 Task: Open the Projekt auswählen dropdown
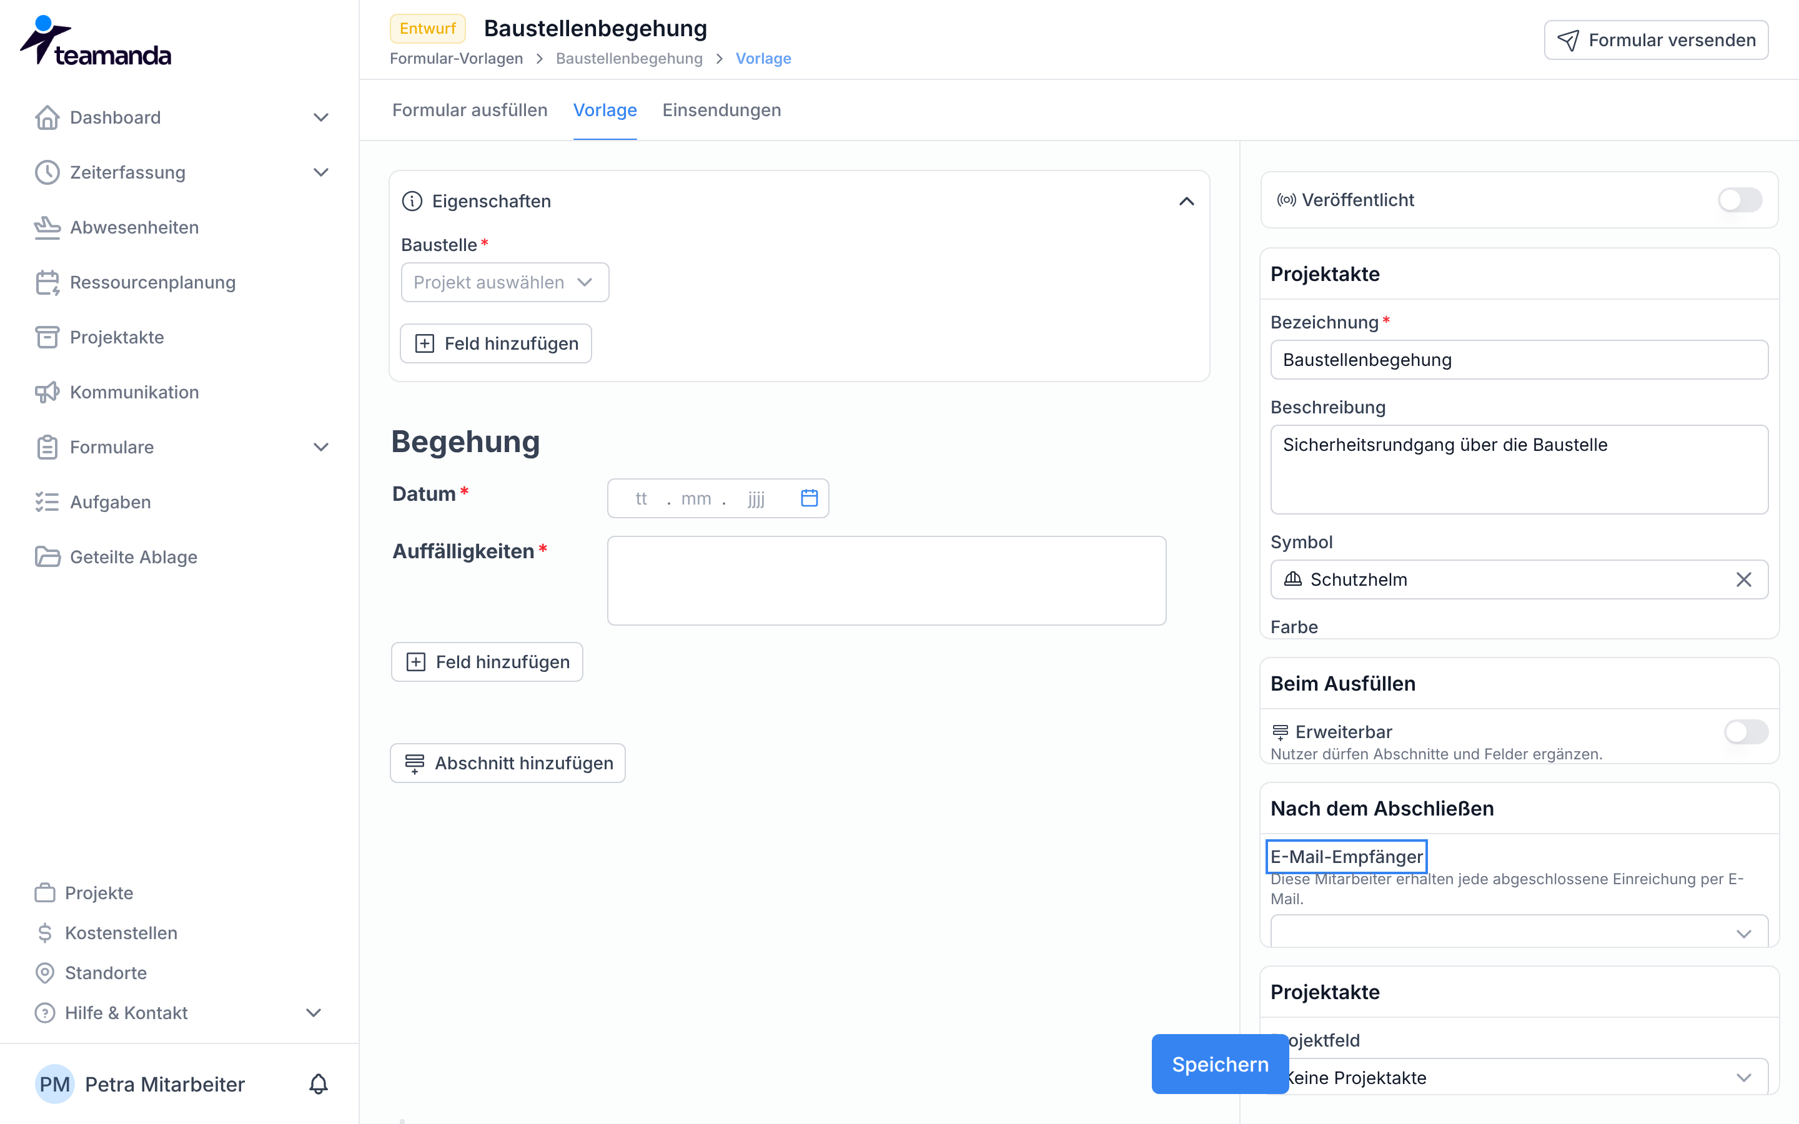click(505, 282)
